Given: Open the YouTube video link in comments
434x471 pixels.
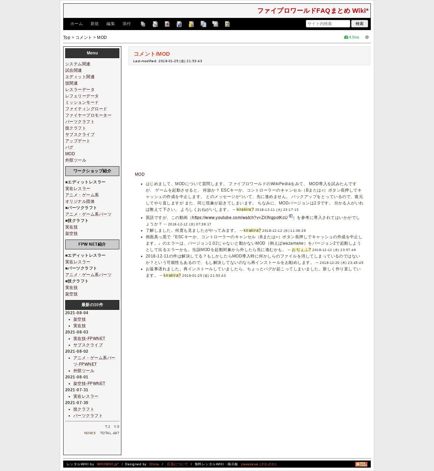Looking at the screenshot, I should [x=240, y=218].
